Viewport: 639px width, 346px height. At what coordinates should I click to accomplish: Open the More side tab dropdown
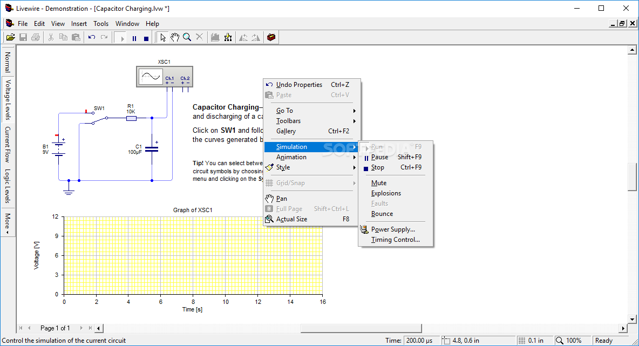click(8, 223)
